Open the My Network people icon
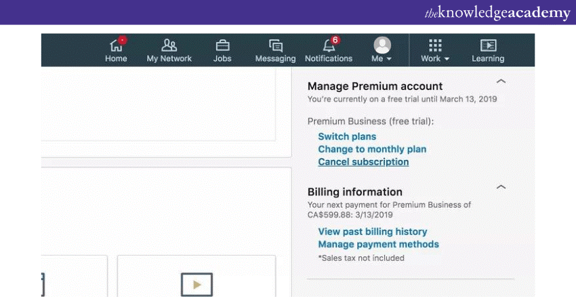This screenshot has width=576, height=305. [169, 45]
